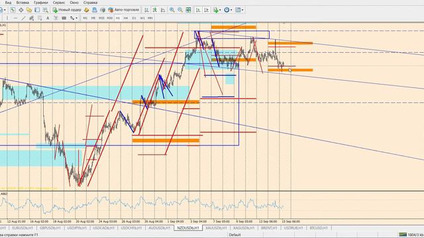Open the Вставка menu

click(x=23, y=3)
